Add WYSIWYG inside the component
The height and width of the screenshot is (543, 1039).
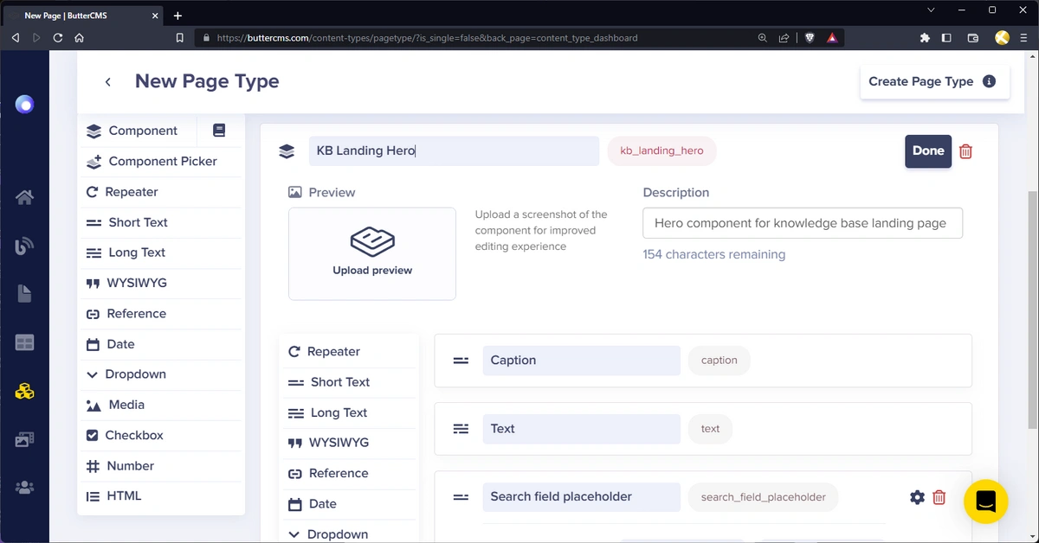click(349, 443)
